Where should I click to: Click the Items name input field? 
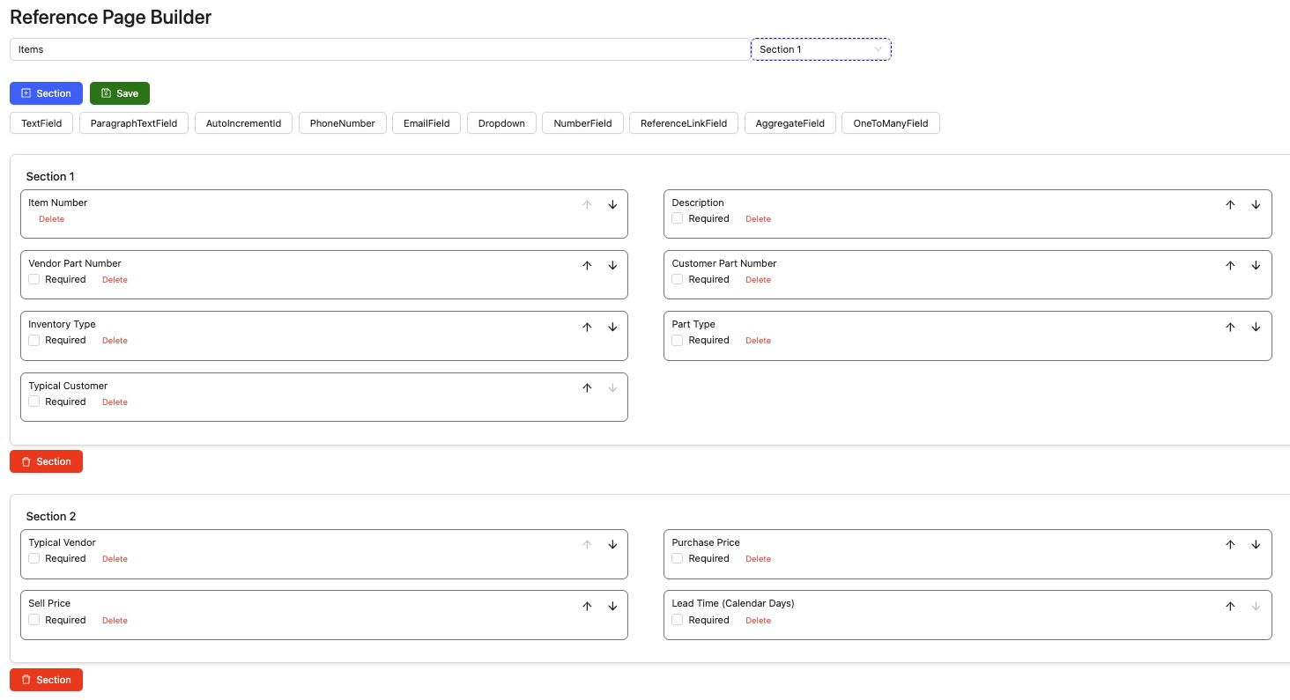(379, 49)
